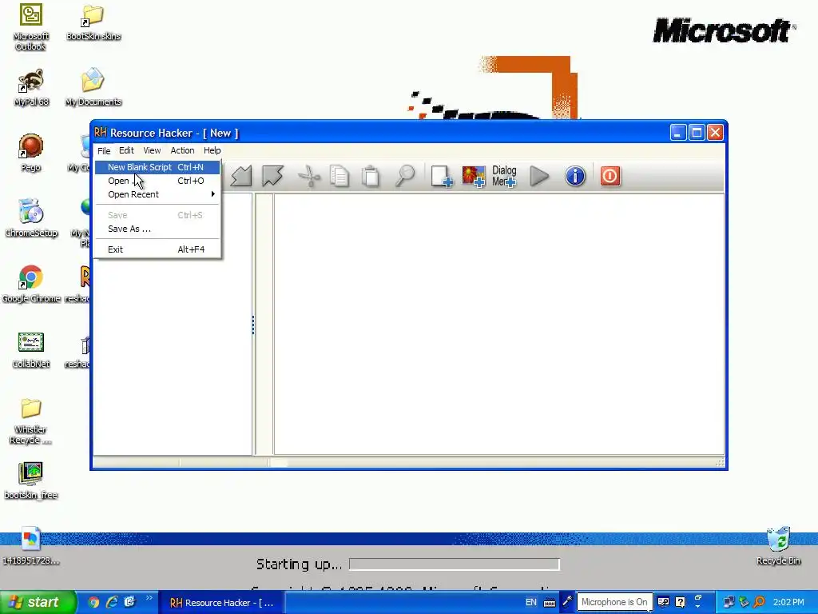The height and width of the screenshot is (614, 818).
Task: Launch Chrome from Quick Launch bar
Action: pyautogui.click(x=93, y=602)
